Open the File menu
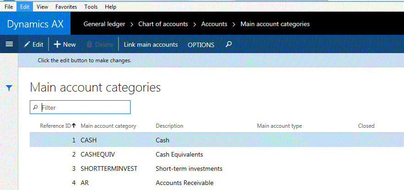The height and width of the screenshot is (190, 404). 9,7
